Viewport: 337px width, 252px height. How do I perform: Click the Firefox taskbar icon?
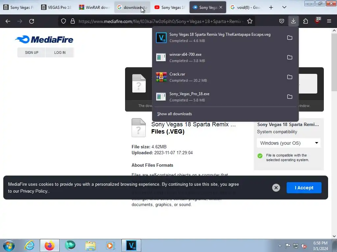[x=49, y=245]
